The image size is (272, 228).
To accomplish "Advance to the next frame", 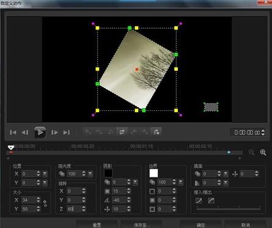I will click(x=54, y=132).
